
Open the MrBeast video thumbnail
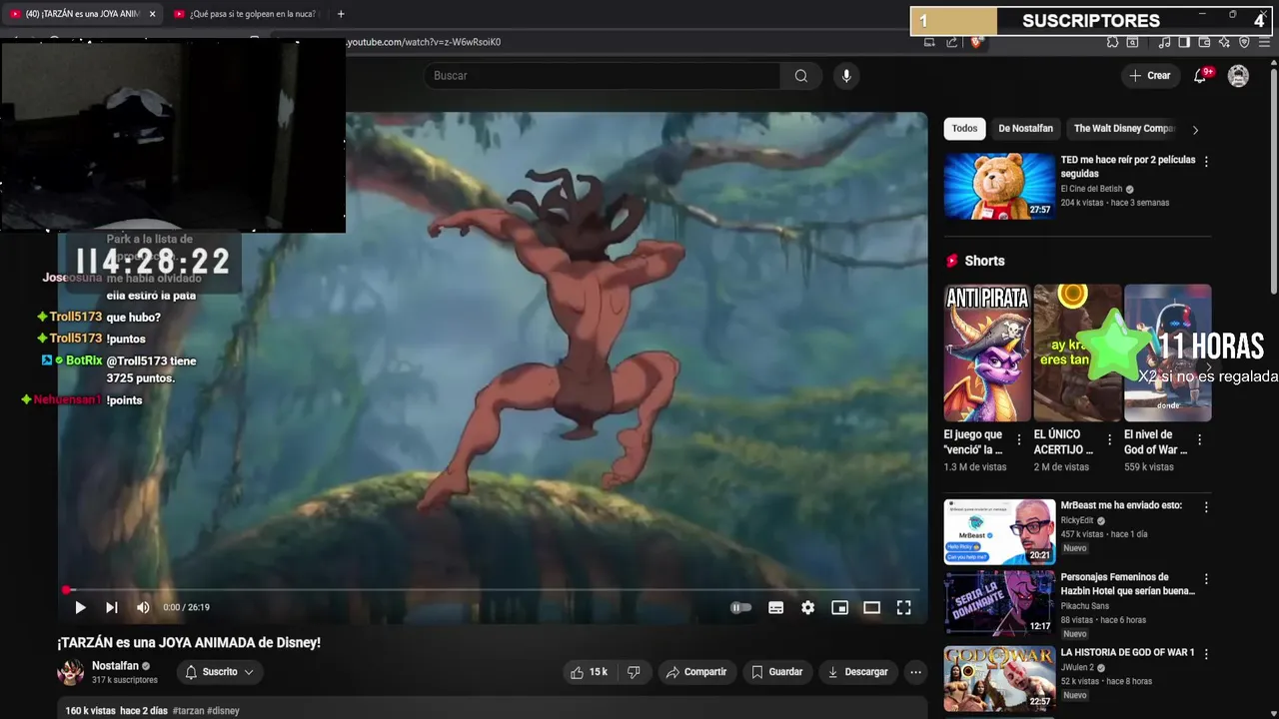[999, 531]
